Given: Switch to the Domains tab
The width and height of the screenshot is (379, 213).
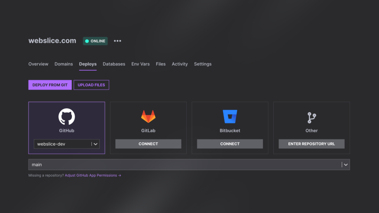Looking at the screenshot, I should (x=64, y=64).
